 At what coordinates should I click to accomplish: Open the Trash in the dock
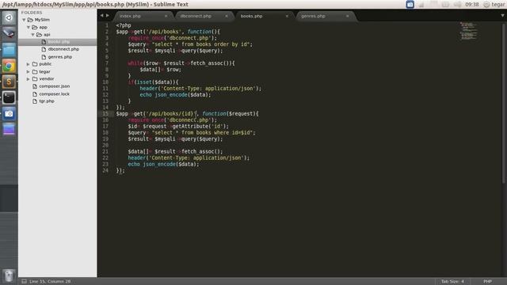click(9, 275)
